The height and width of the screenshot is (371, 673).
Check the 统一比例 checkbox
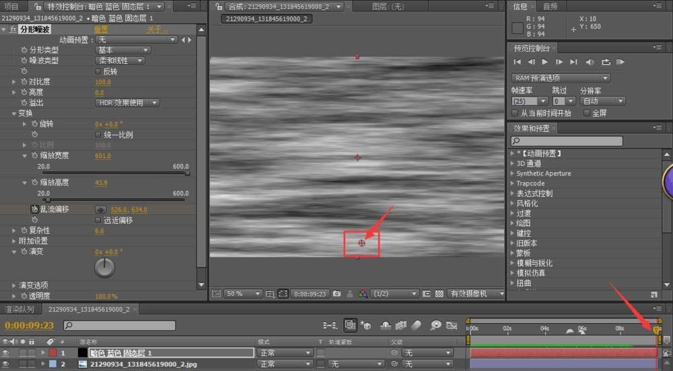pyautogui.click(x=98, y=134)
